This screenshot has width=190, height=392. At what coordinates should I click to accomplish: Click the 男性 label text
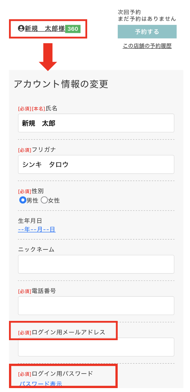(32, 200)
